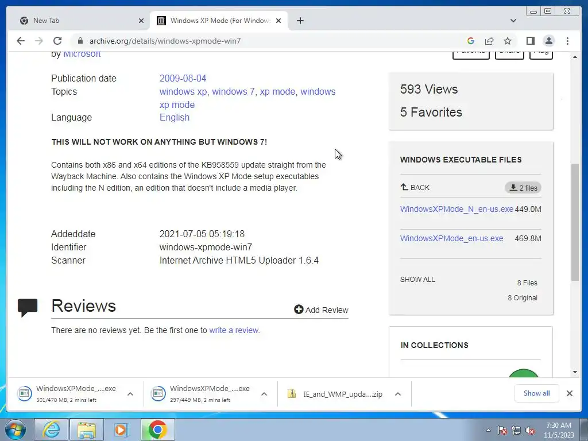Close the Windows XP Mode tab
Viewport: 588px width, 441px height.
278,21
